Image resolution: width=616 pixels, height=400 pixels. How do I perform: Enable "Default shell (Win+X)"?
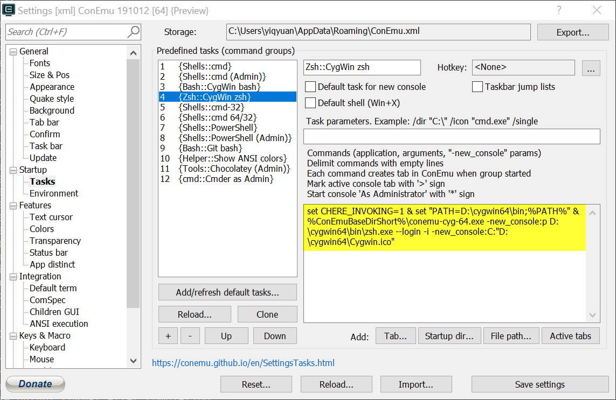[310, 102]
